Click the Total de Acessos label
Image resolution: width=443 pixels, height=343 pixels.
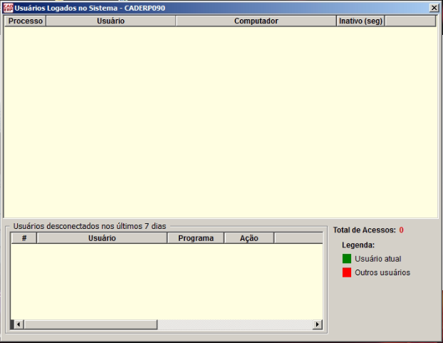365,230
